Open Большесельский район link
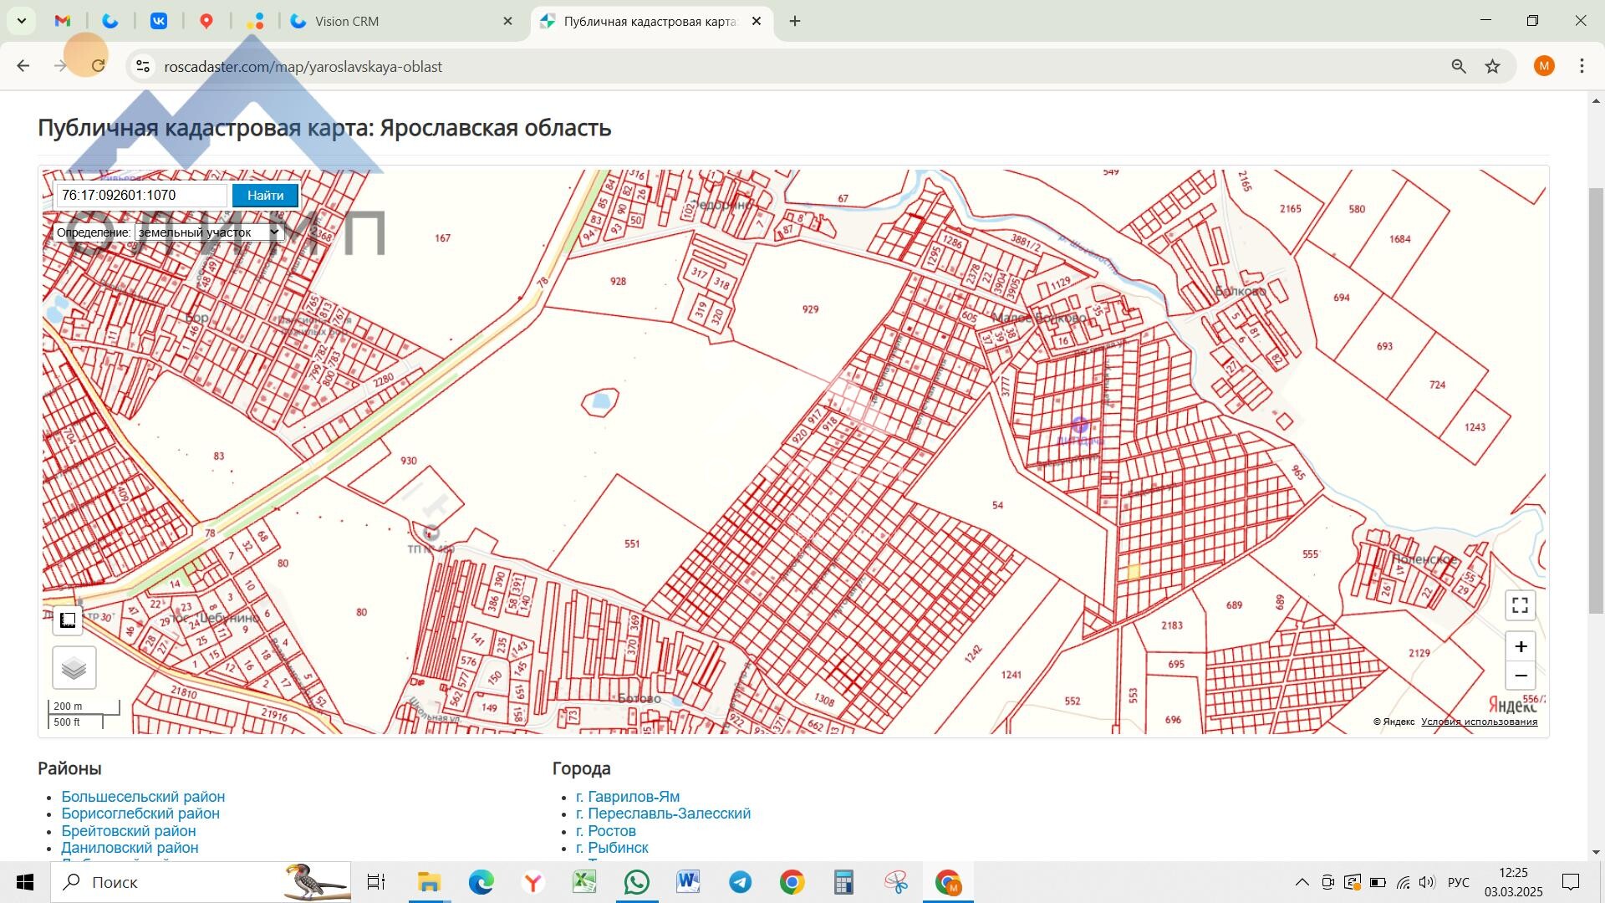The height and width of the screenshot is (903, 1605). 143,797
